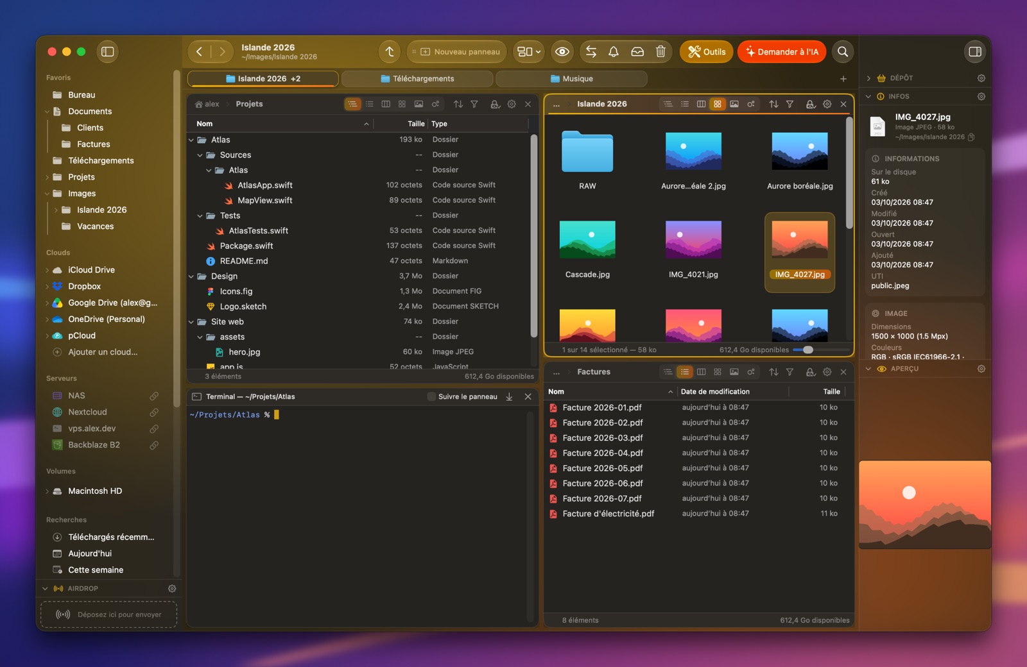The width and height of the screenshot is (1027, 667).
Task: Check the 'Suivre le panneau' checkbox
Action: pos(431,397)
